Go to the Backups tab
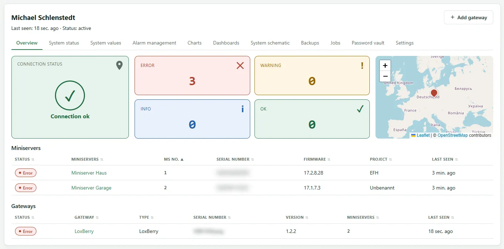504x249 pixels. coord(310,43)
